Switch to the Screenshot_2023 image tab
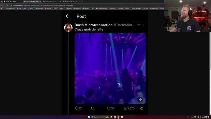This screenshot has height=119, width=211. [x=32, y=2]
